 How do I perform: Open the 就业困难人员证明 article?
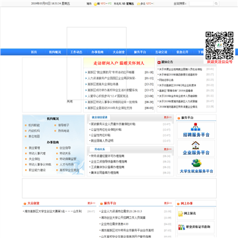pyautogui.click(x=102, y=141)
